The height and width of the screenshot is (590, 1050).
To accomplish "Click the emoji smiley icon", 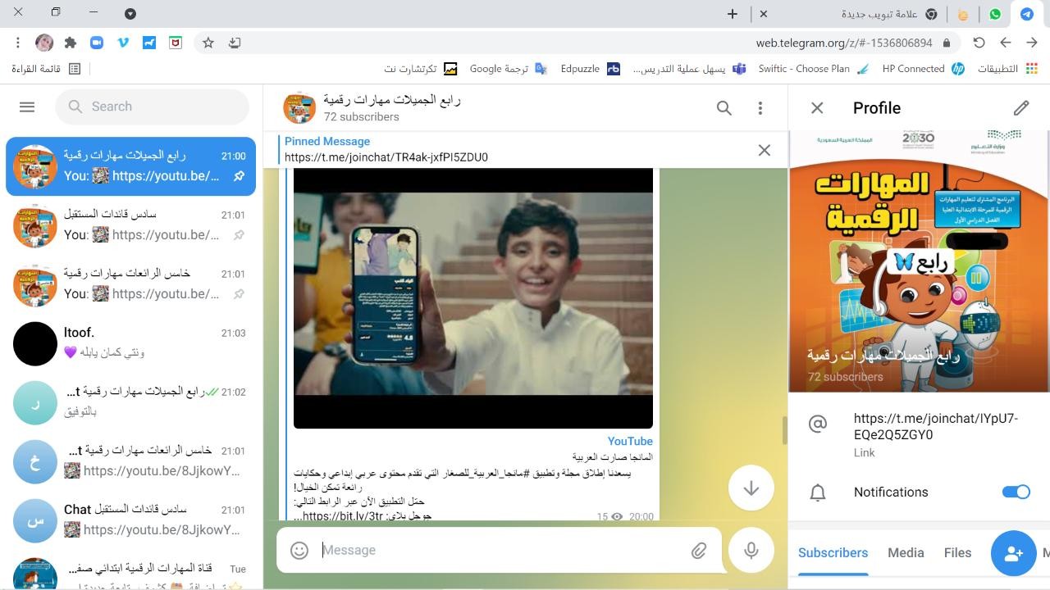I will (299, 551).
